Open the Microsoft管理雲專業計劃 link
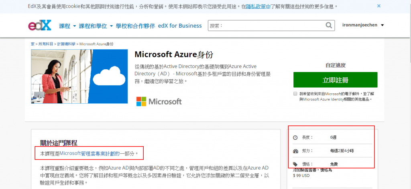 click(90, 153)
